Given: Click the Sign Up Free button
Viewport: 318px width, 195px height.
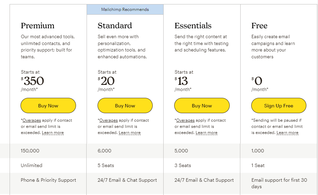Looking at the screenshot, I should pyautogui.click(x=279, y=105).
